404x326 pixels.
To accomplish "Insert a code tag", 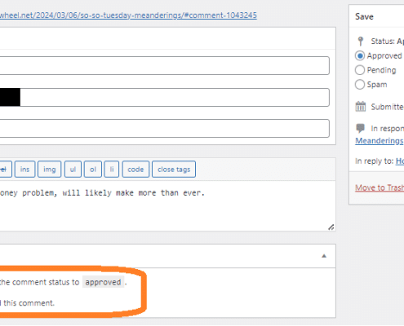I will (x=135, y=170).
